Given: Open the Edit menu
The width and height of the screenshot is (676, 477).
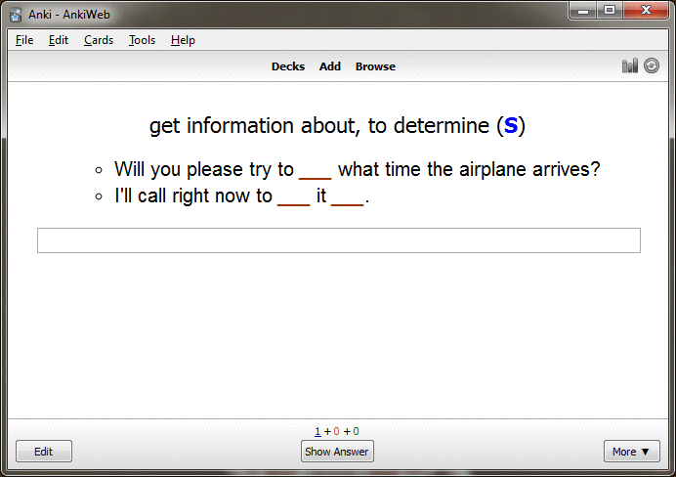Looking at the screenshot, I should pyautogui.click(x=59, y=40).
